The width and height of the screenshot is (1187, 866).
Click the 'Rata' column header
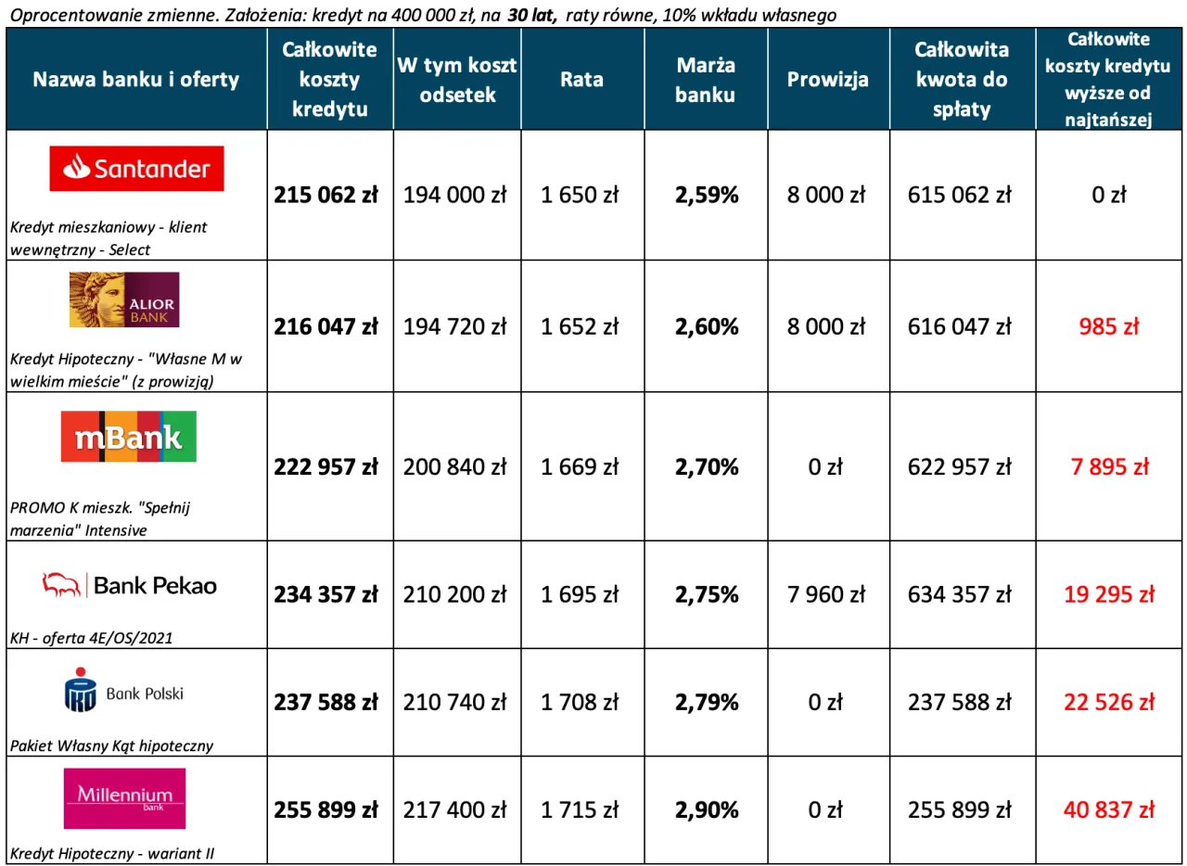click(x=581, y=79)
